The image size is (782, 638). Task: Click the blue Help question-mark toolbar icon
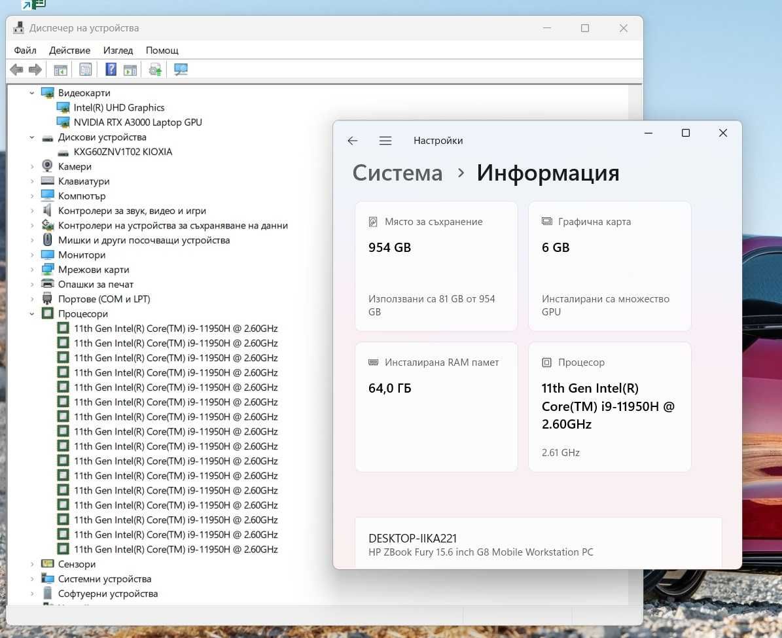(x=111, y=69)
